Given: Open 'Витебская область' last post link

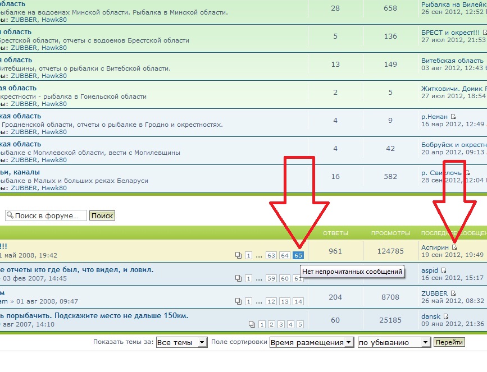Looking at the screenshot, I should tap(452, 61).
